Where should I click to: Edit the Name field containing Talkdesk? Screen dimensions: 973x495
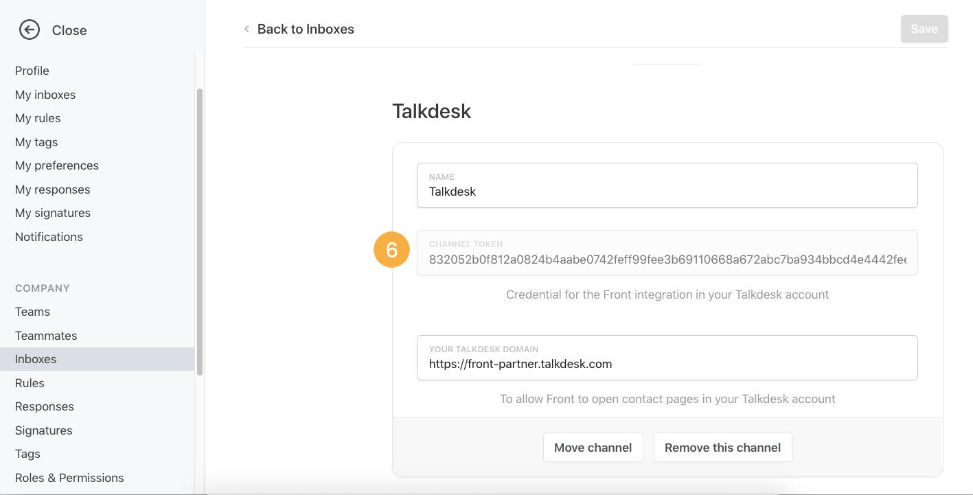pos(667,185)
